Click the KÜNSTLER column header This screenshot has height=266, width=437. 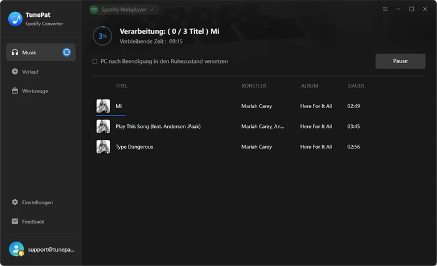point(254,86)
